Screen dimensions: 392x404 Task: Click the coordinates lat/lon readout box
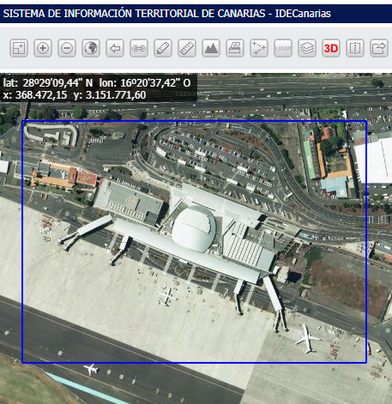[99, 88]
